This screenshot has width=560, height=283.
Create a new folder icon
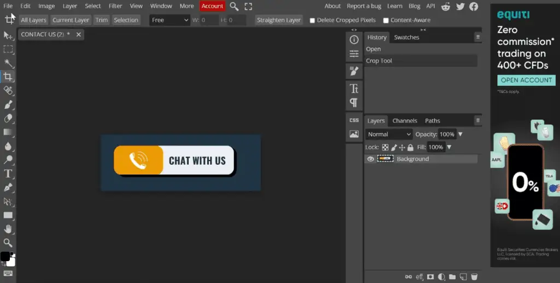pyautogui.click(x=452, y=276)
